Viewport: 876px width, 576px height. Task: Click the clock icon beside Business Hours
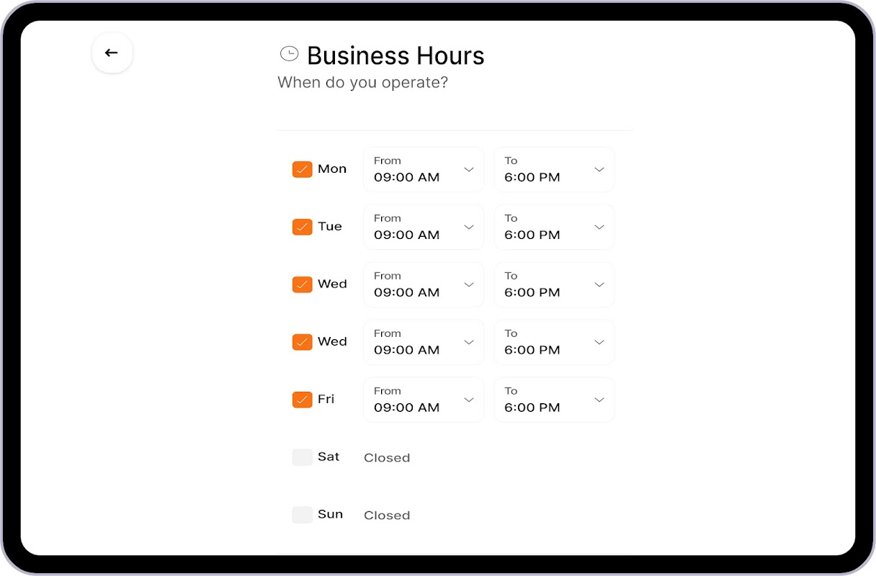tap(289, 54)
